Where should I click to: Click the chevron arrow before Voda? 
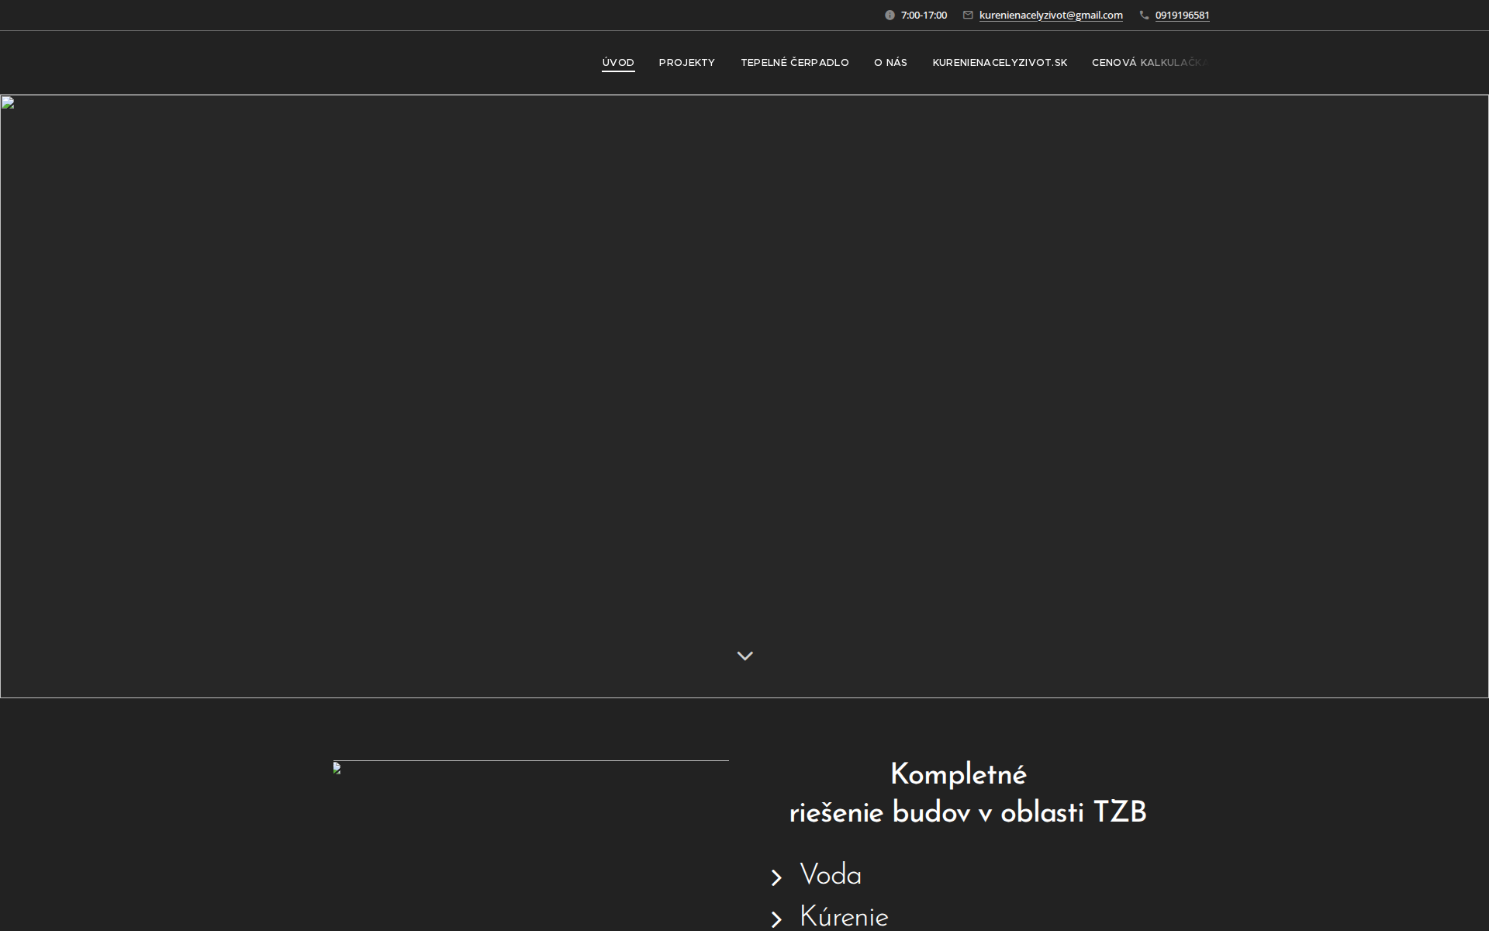[776, 877]
